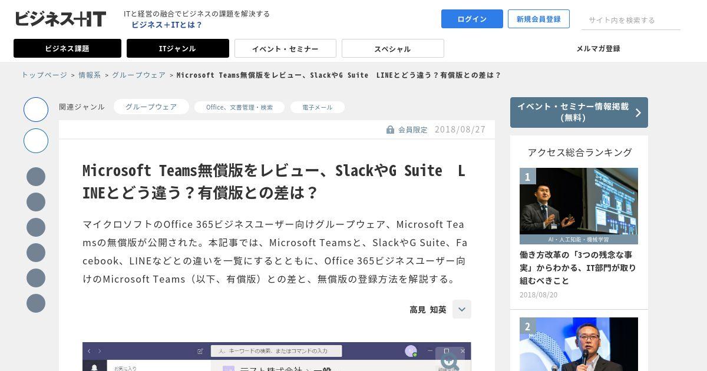Click the トップページ breadcrumb link
This screenshot has width=707, height=371.
(44, 75)
